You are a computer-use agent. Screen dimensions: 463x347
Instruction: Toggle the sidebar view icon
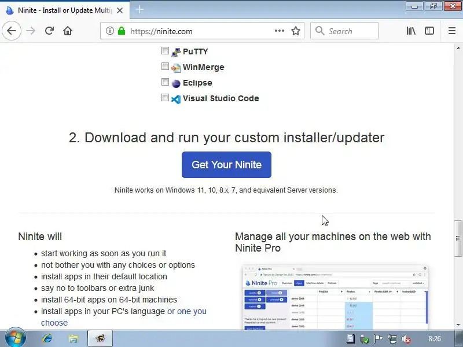(x=429, y=31)
